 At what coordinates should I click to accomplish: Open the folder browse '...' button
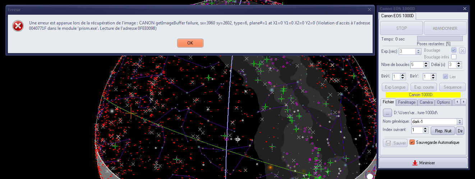387,113
